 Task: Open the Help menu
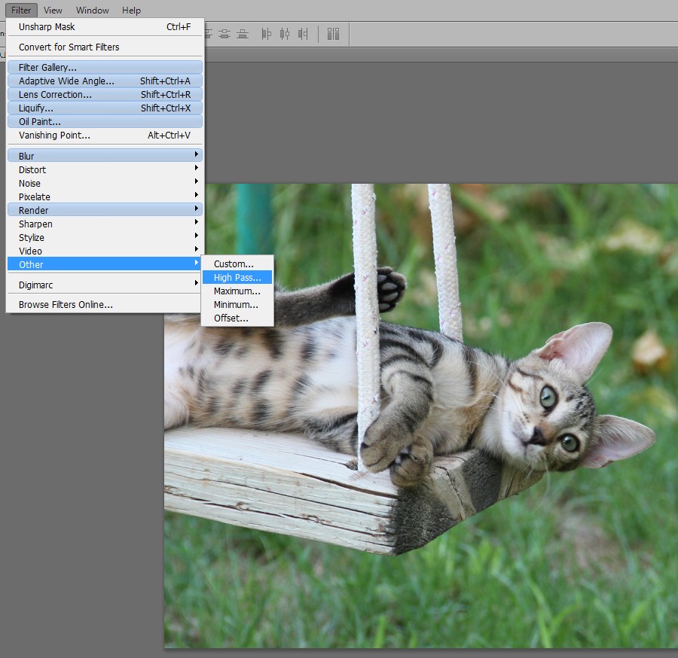point(131,11)
